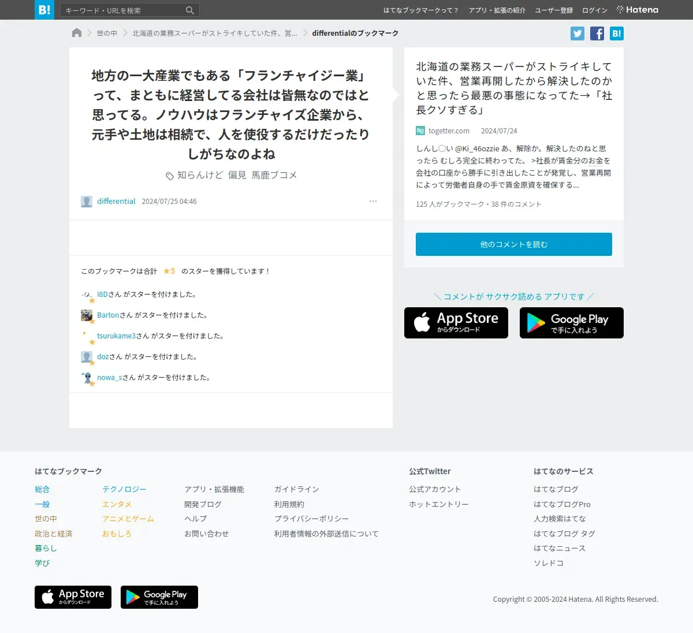This screenshot has height=633, width=693.
Task: Open nowa_s's profile link
Action: tap(109, 378)
